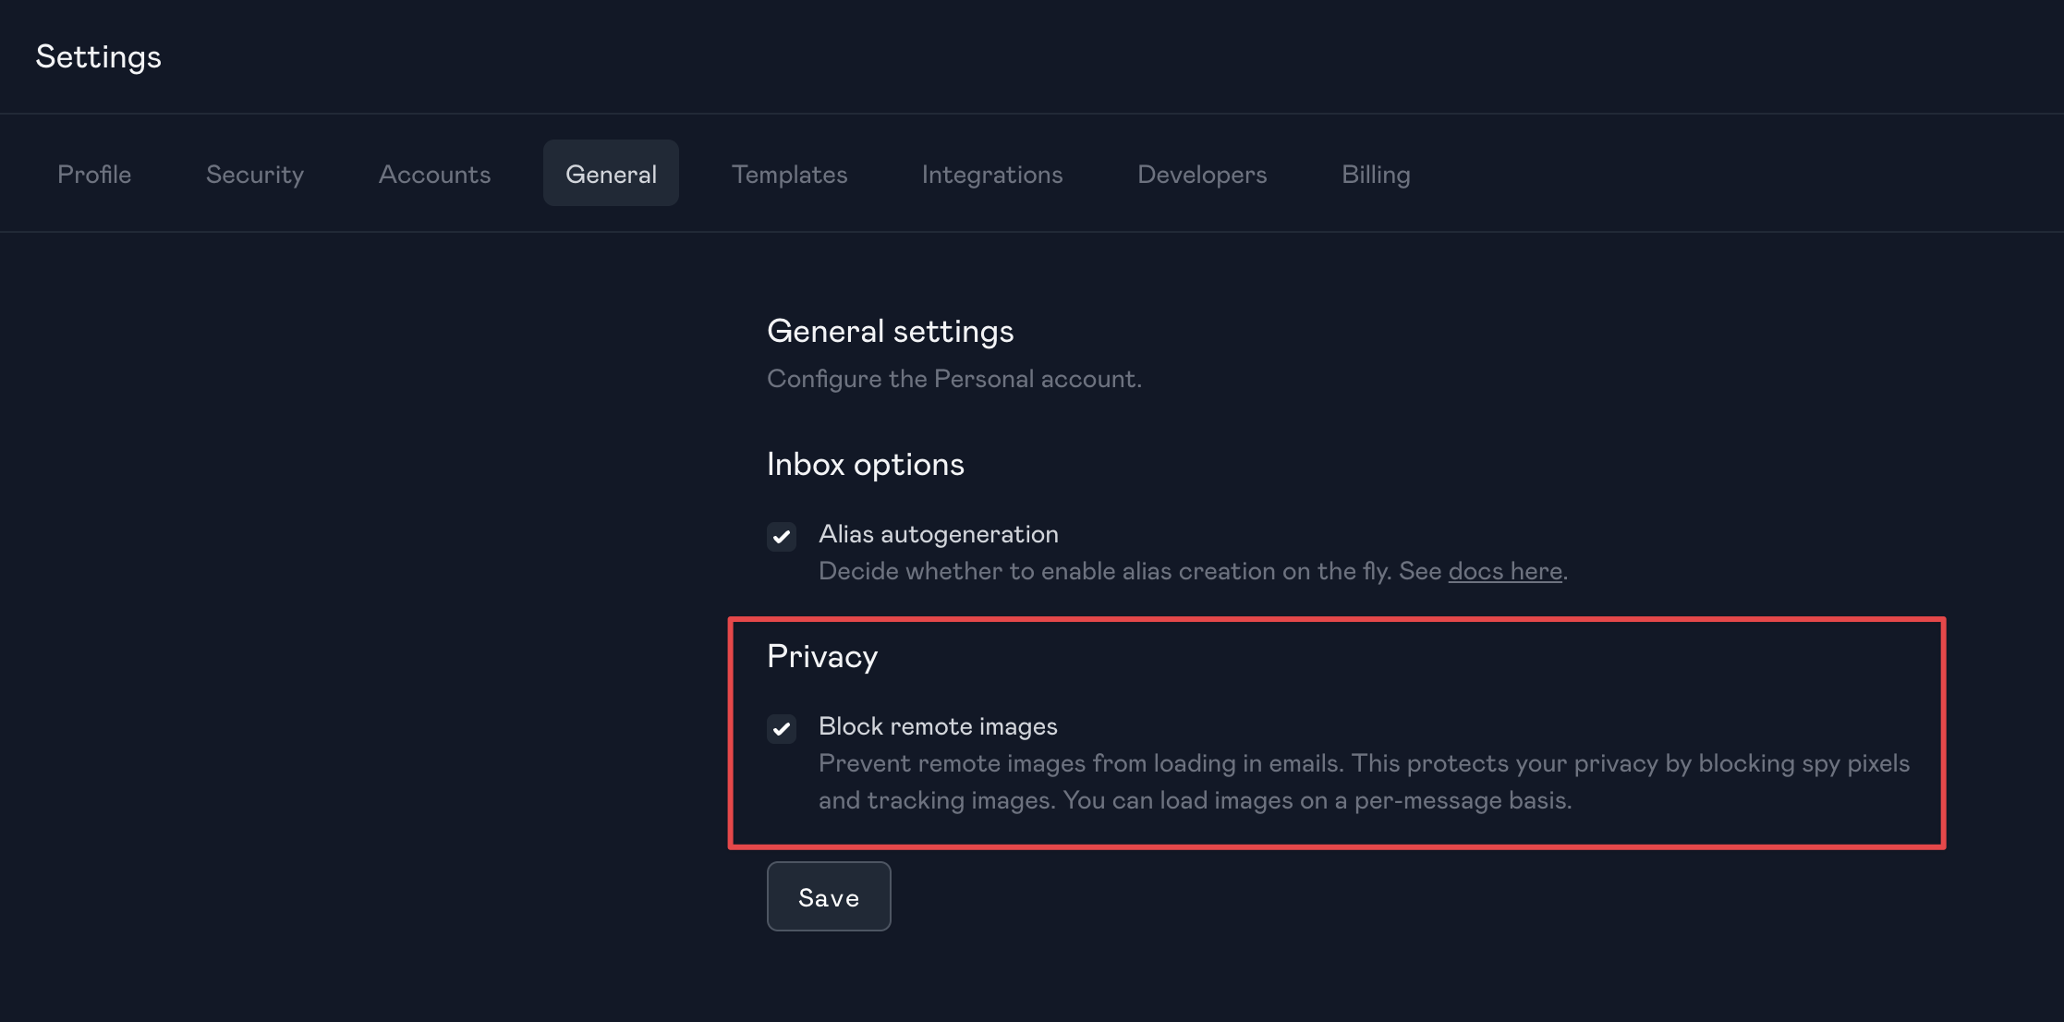Select the General tab
The image size is (2064, 1022).
tap(611, 174)
